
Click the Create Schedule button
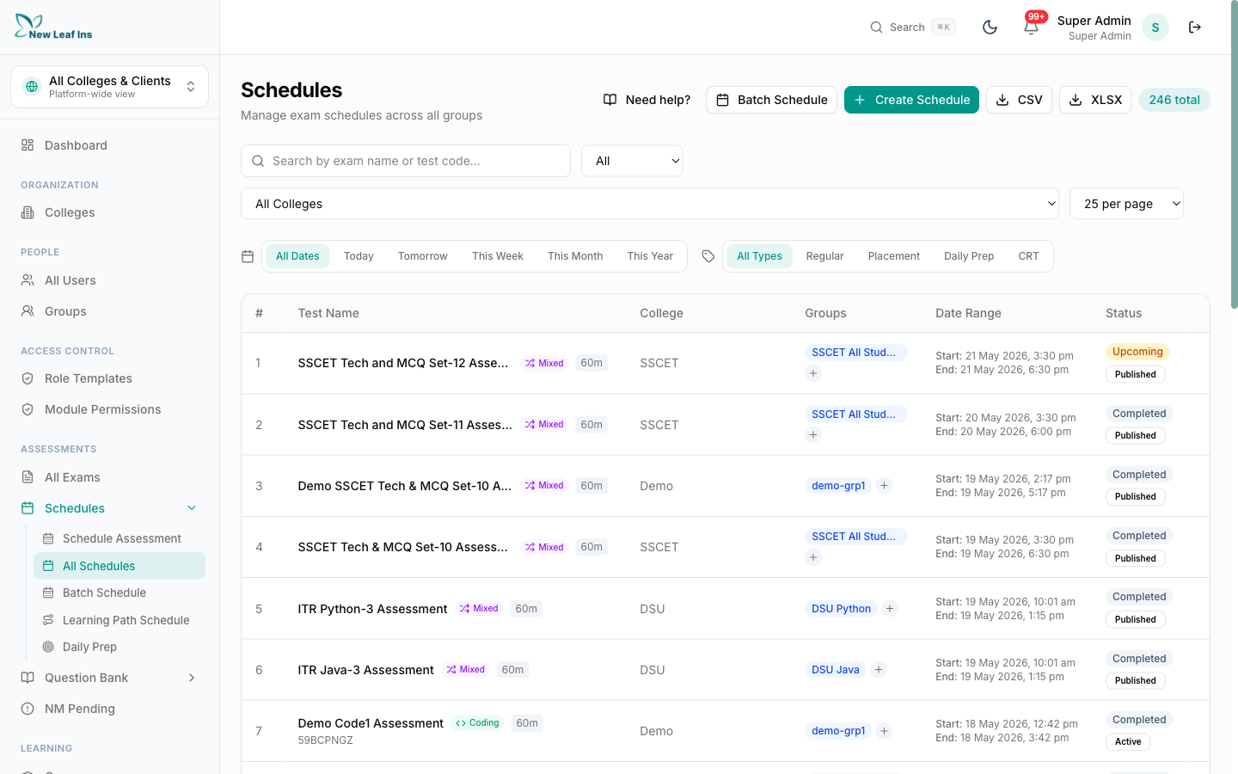911,100
